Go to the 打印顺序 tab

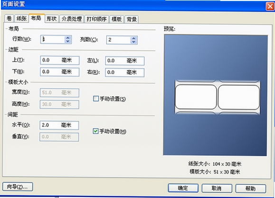tap(96, 19)
